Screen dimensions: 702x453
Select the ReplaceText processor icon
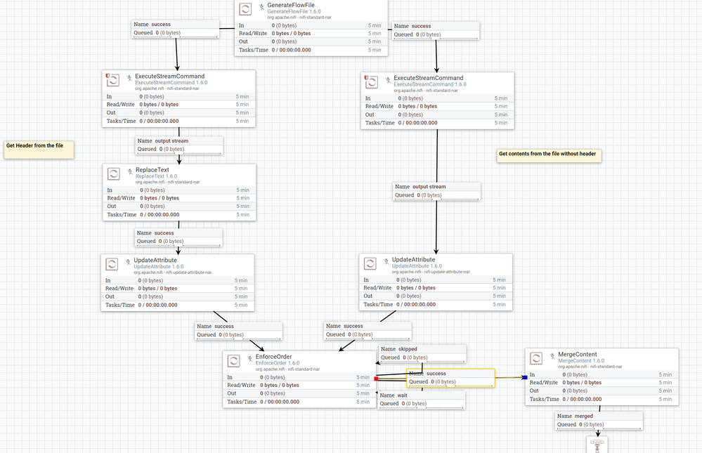[x=112, y=173]
